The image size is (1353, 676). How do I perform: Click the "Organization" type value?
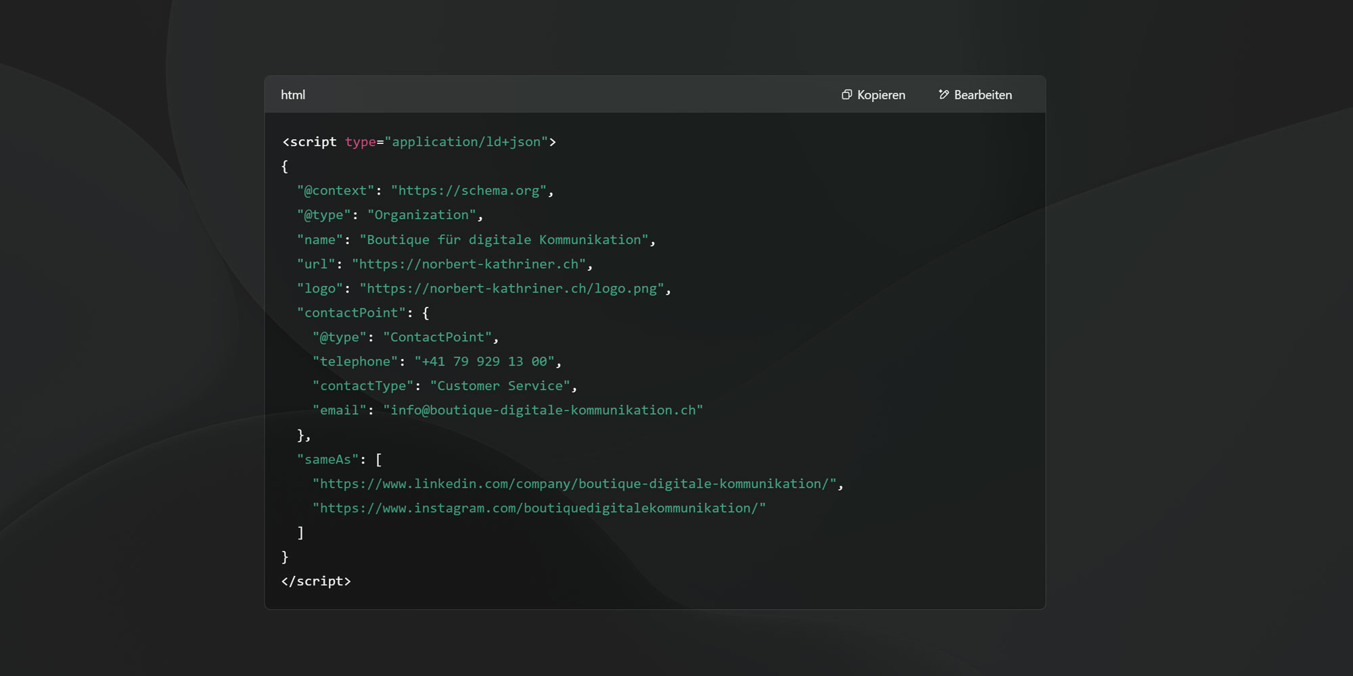pos(421,215)
